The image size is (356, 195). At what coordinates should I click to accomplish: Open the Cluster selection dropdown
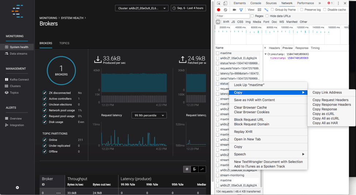point(142,8)
